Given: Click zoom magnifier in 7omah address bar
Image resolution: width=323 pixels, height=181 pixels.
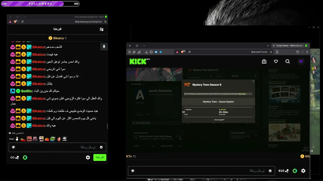Looking at the screenshot, I should [x=190, y=52].
